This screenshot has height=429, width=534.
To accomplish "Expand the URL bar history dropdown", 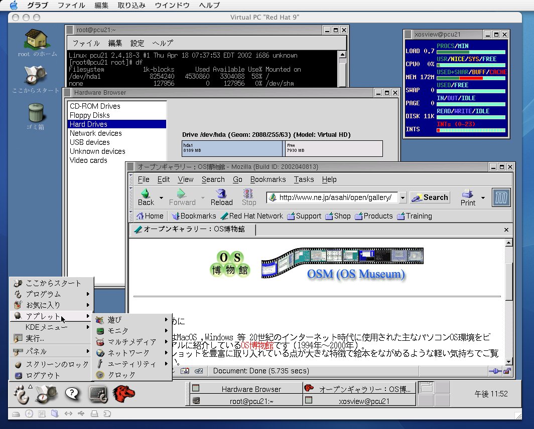I will [403, 197].
